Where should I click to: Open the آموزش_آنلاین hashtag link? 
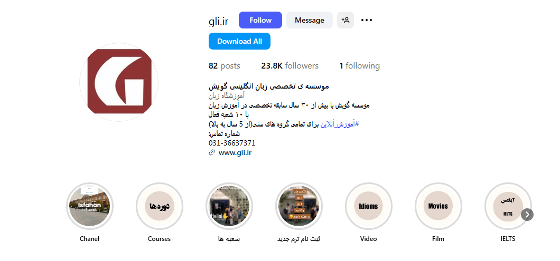point(339,124)
